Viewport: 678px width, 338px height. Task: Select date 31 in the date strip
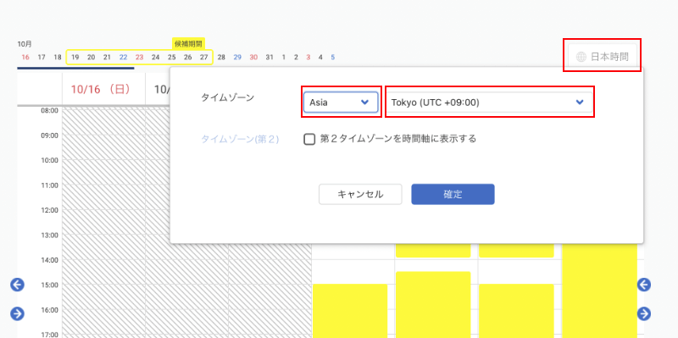(x=270, y=57)
